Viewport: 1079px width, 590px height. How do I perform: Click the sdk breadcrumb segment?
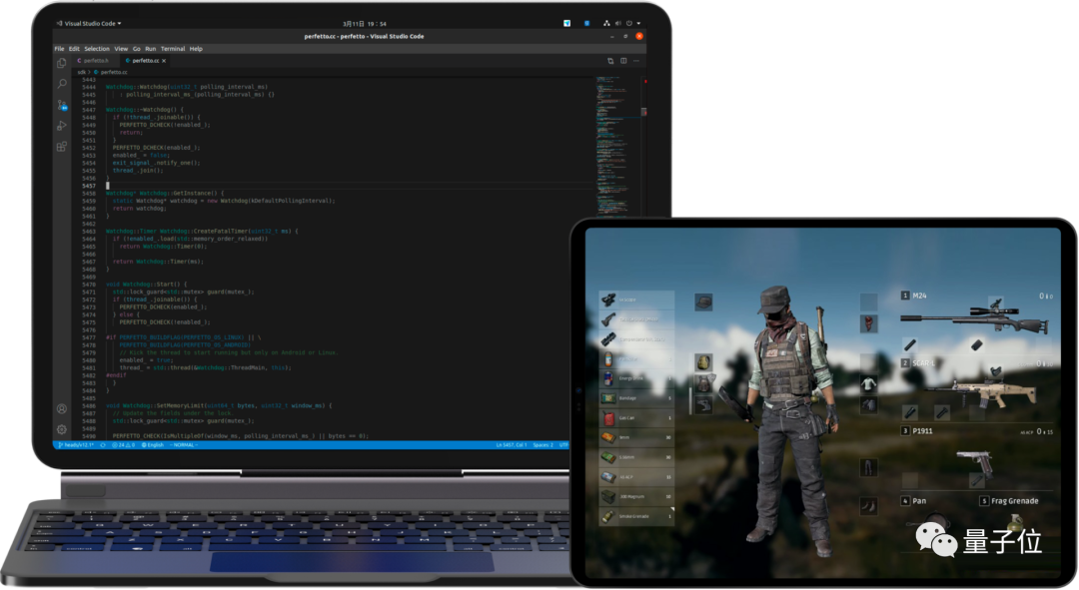pyautogui.click(x=82, y=72)
